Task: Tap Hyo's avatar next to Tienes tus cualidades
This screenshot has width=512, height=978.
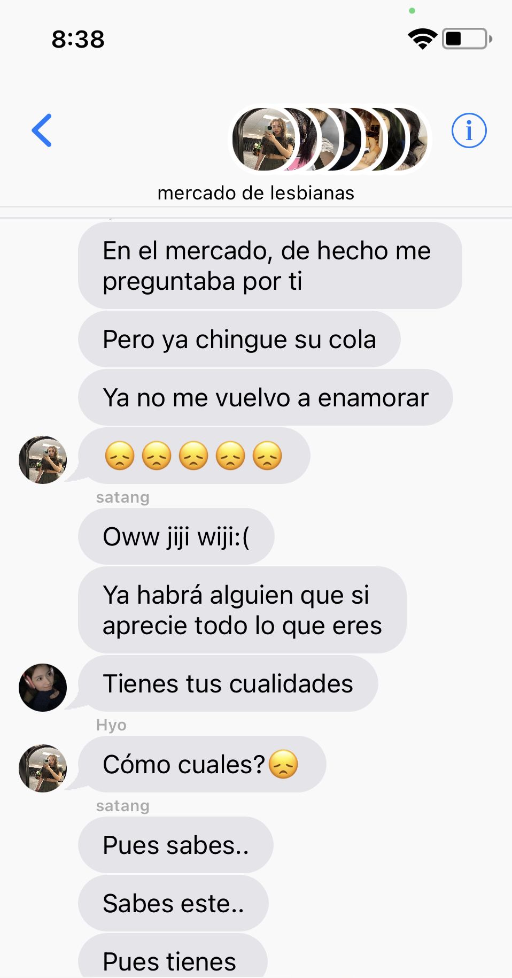Action: point(43,688)
